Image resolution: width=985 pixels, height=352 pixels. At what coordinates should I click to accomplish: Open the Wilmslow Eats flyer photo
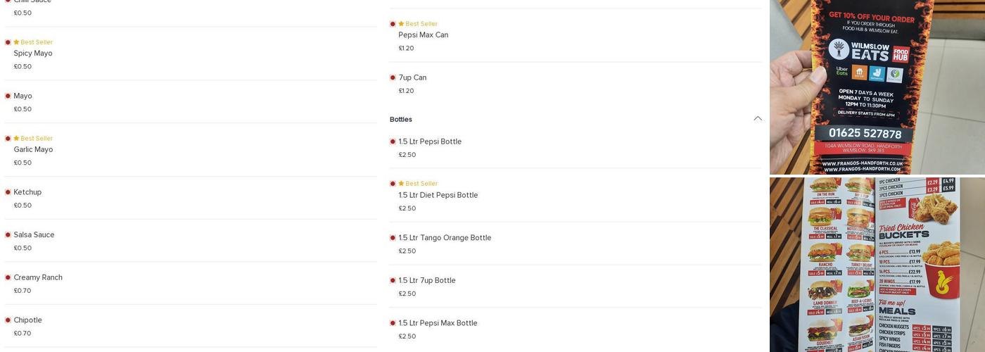click(x=877, y=87)
